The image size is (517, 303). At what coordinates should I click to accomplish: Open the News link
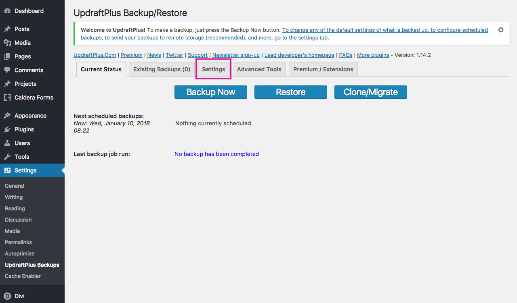coord(154,55)
